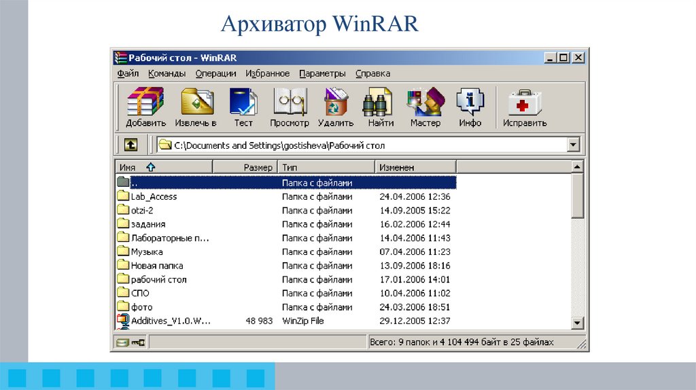This screenshot has width=696, height=390.
Task: Go up one folder level button
Action: tap(130, 145)
